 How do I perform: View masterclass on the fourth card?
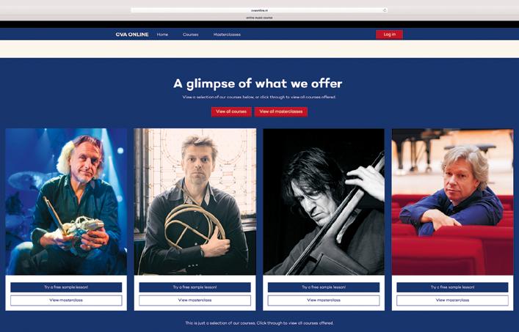tap(452, 300)
